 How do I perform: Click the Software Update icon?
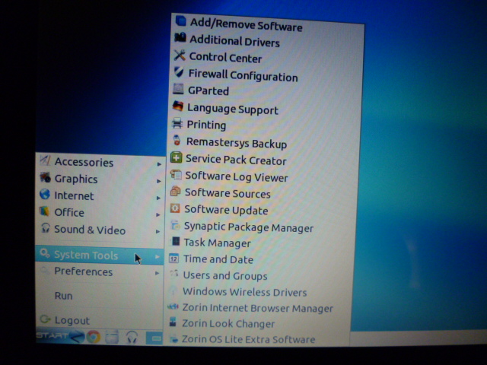click(175, 208)
